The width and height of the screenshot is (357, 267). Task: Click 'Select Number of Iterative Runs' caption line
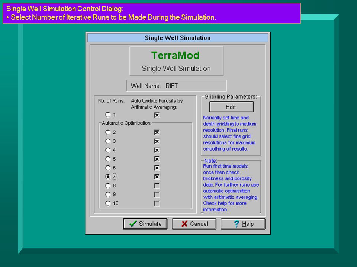113,17
